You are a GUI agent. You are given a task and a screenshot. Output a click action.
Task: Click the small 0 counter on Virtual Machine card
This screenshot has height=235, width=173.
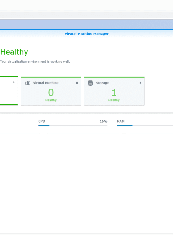pos(77,83)
